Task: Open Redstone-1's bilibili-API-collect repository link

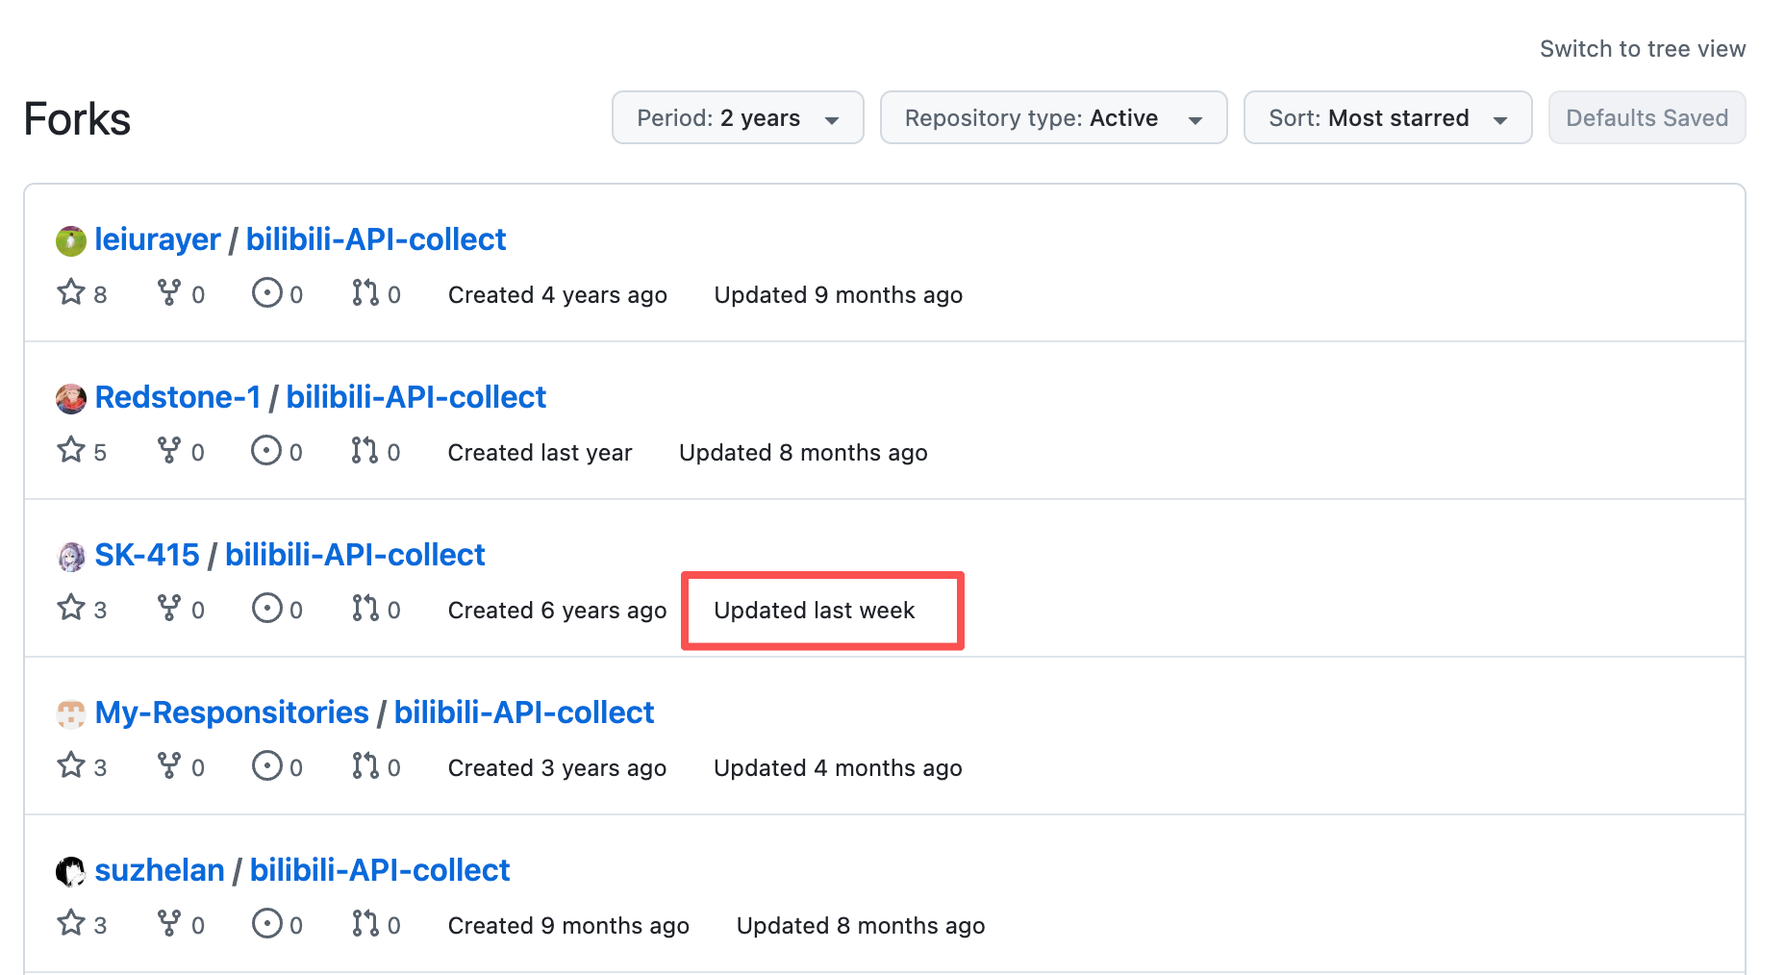Action: 415,397
